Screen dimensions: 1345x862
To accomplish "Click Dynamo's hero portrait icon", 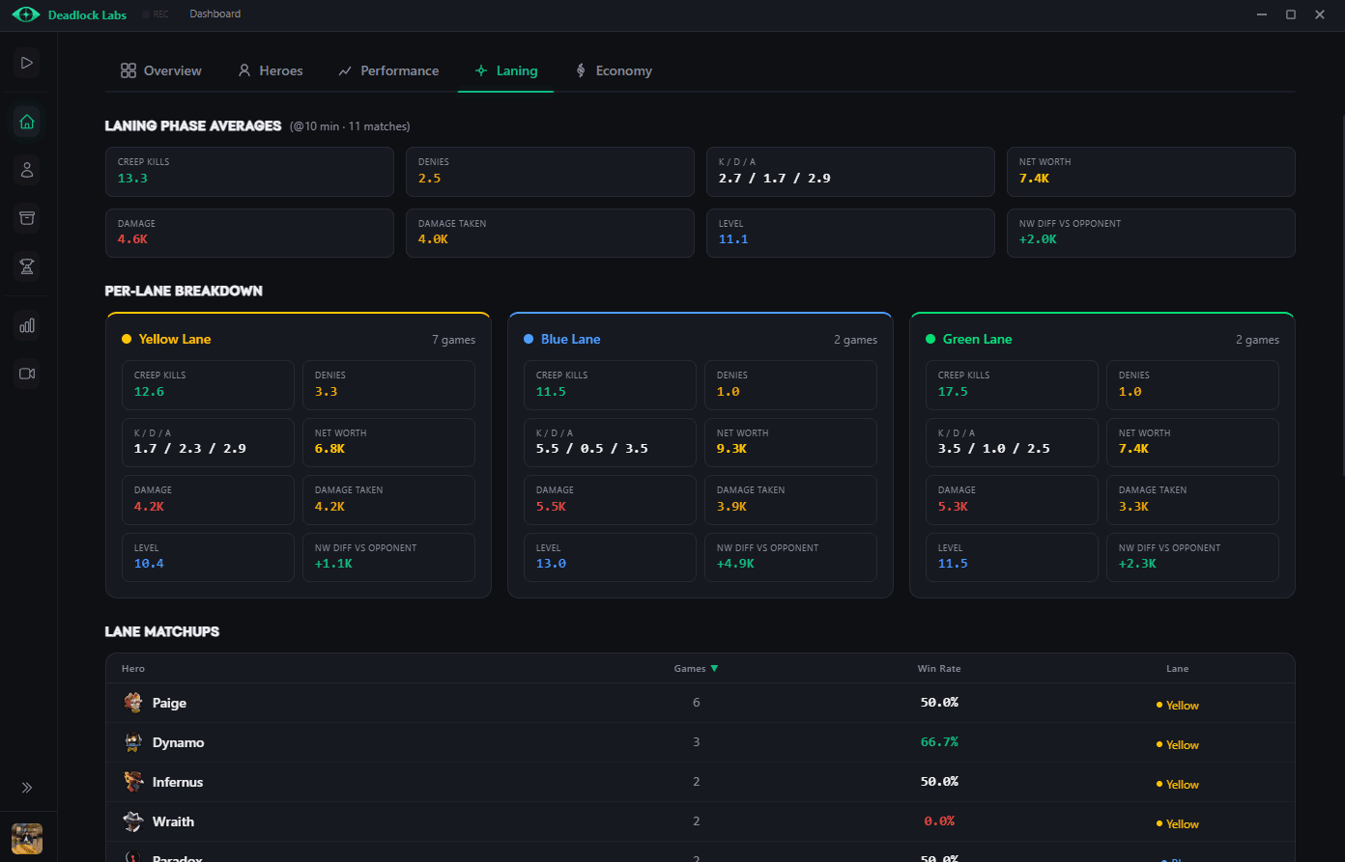I will (132, 742).
